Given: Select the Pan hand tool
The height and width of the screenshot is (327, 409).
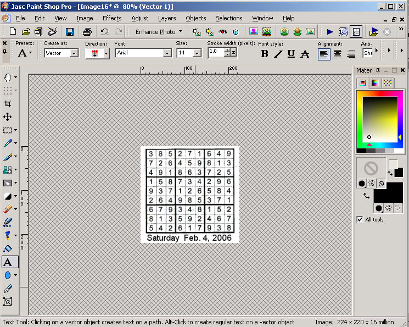Looking at the screenshot, I should click(x=8, y=77).
